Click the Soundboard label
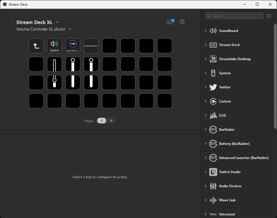This screenshot has width=277, height=218. (x=228, y=31)
